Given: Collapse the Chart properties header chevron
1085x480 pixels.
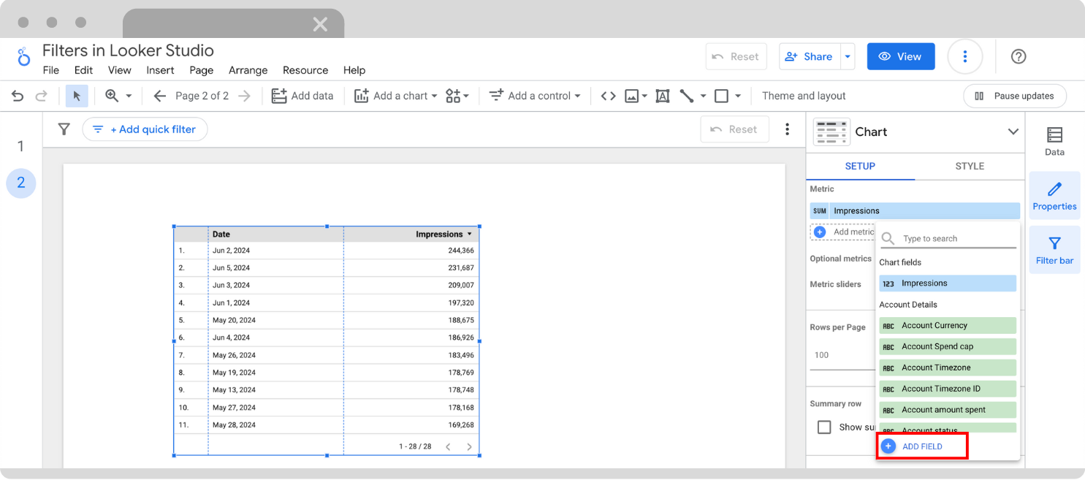Looking at the screenshot, I should (x=1013, y=132).
